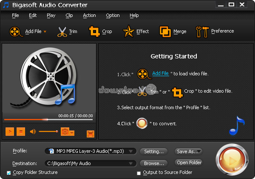Click the Open Folder button

click(189, 162)
